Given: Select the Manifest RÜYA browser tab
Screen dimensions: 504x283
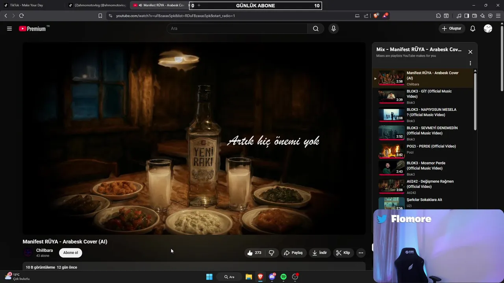Looking at the screenshot, I should [x=159, y=5].
